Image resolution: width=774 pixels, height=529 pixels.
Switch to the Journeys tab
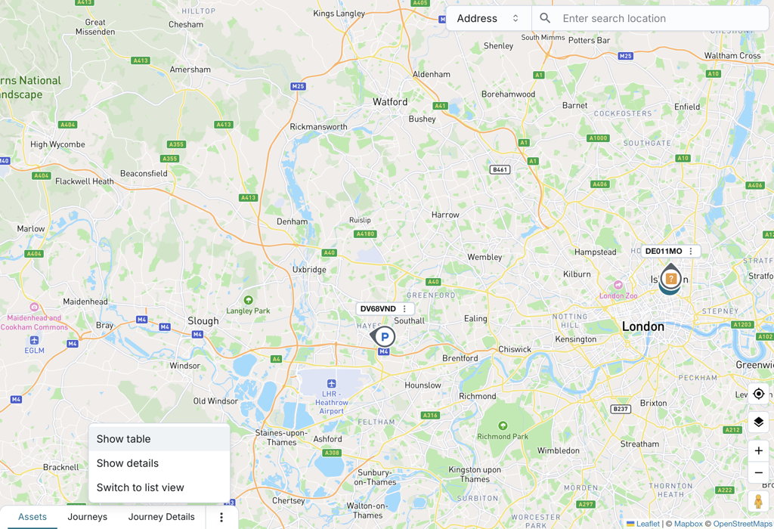click(x=88, y=517)
